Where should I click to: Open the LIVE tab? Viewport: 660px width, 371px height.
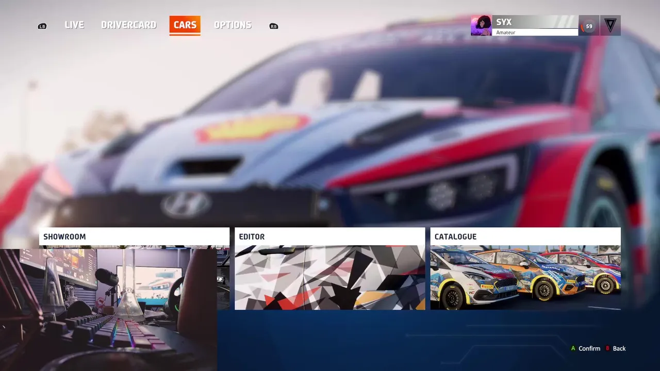coord(74,25)
